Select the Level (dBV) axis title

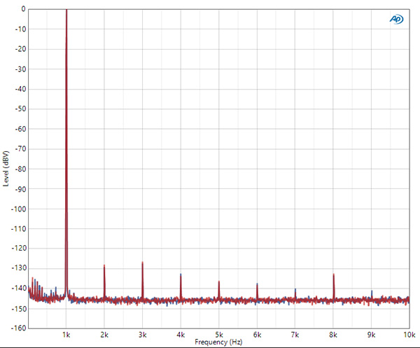pos(6,169)
